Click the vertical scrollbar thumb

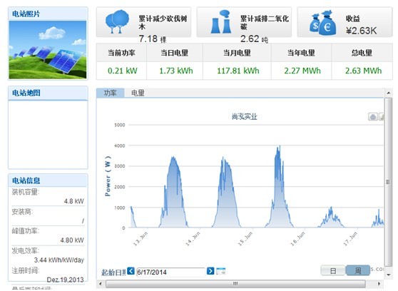pyautogui.click(x=388, y=182)
